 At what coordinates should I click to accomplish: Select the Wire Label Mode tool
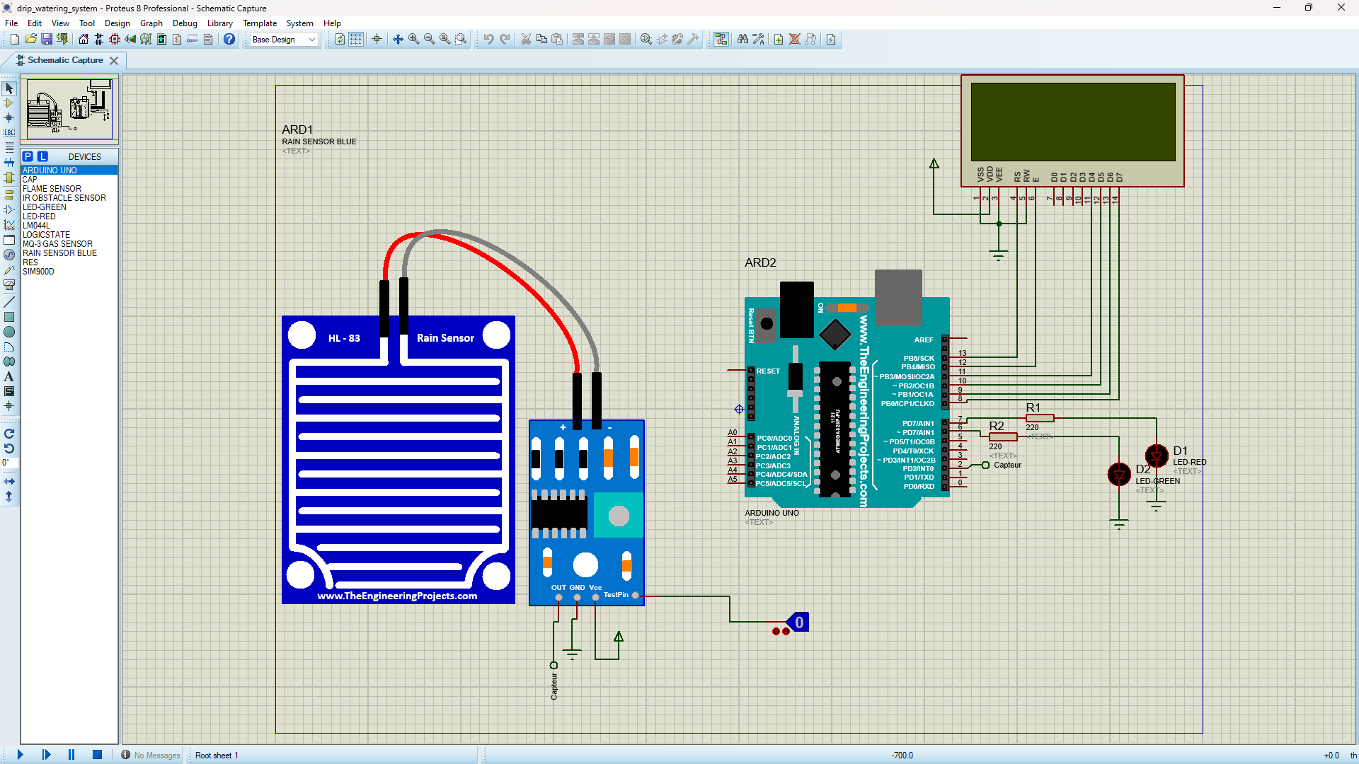(x=9, y=133)
